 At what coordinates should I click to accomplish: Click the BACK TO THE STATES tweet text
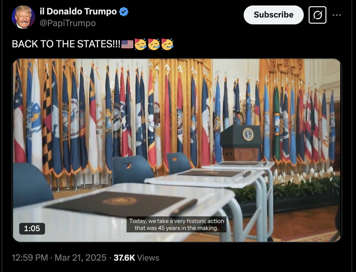pyautogui.click(x=66, y=44)
